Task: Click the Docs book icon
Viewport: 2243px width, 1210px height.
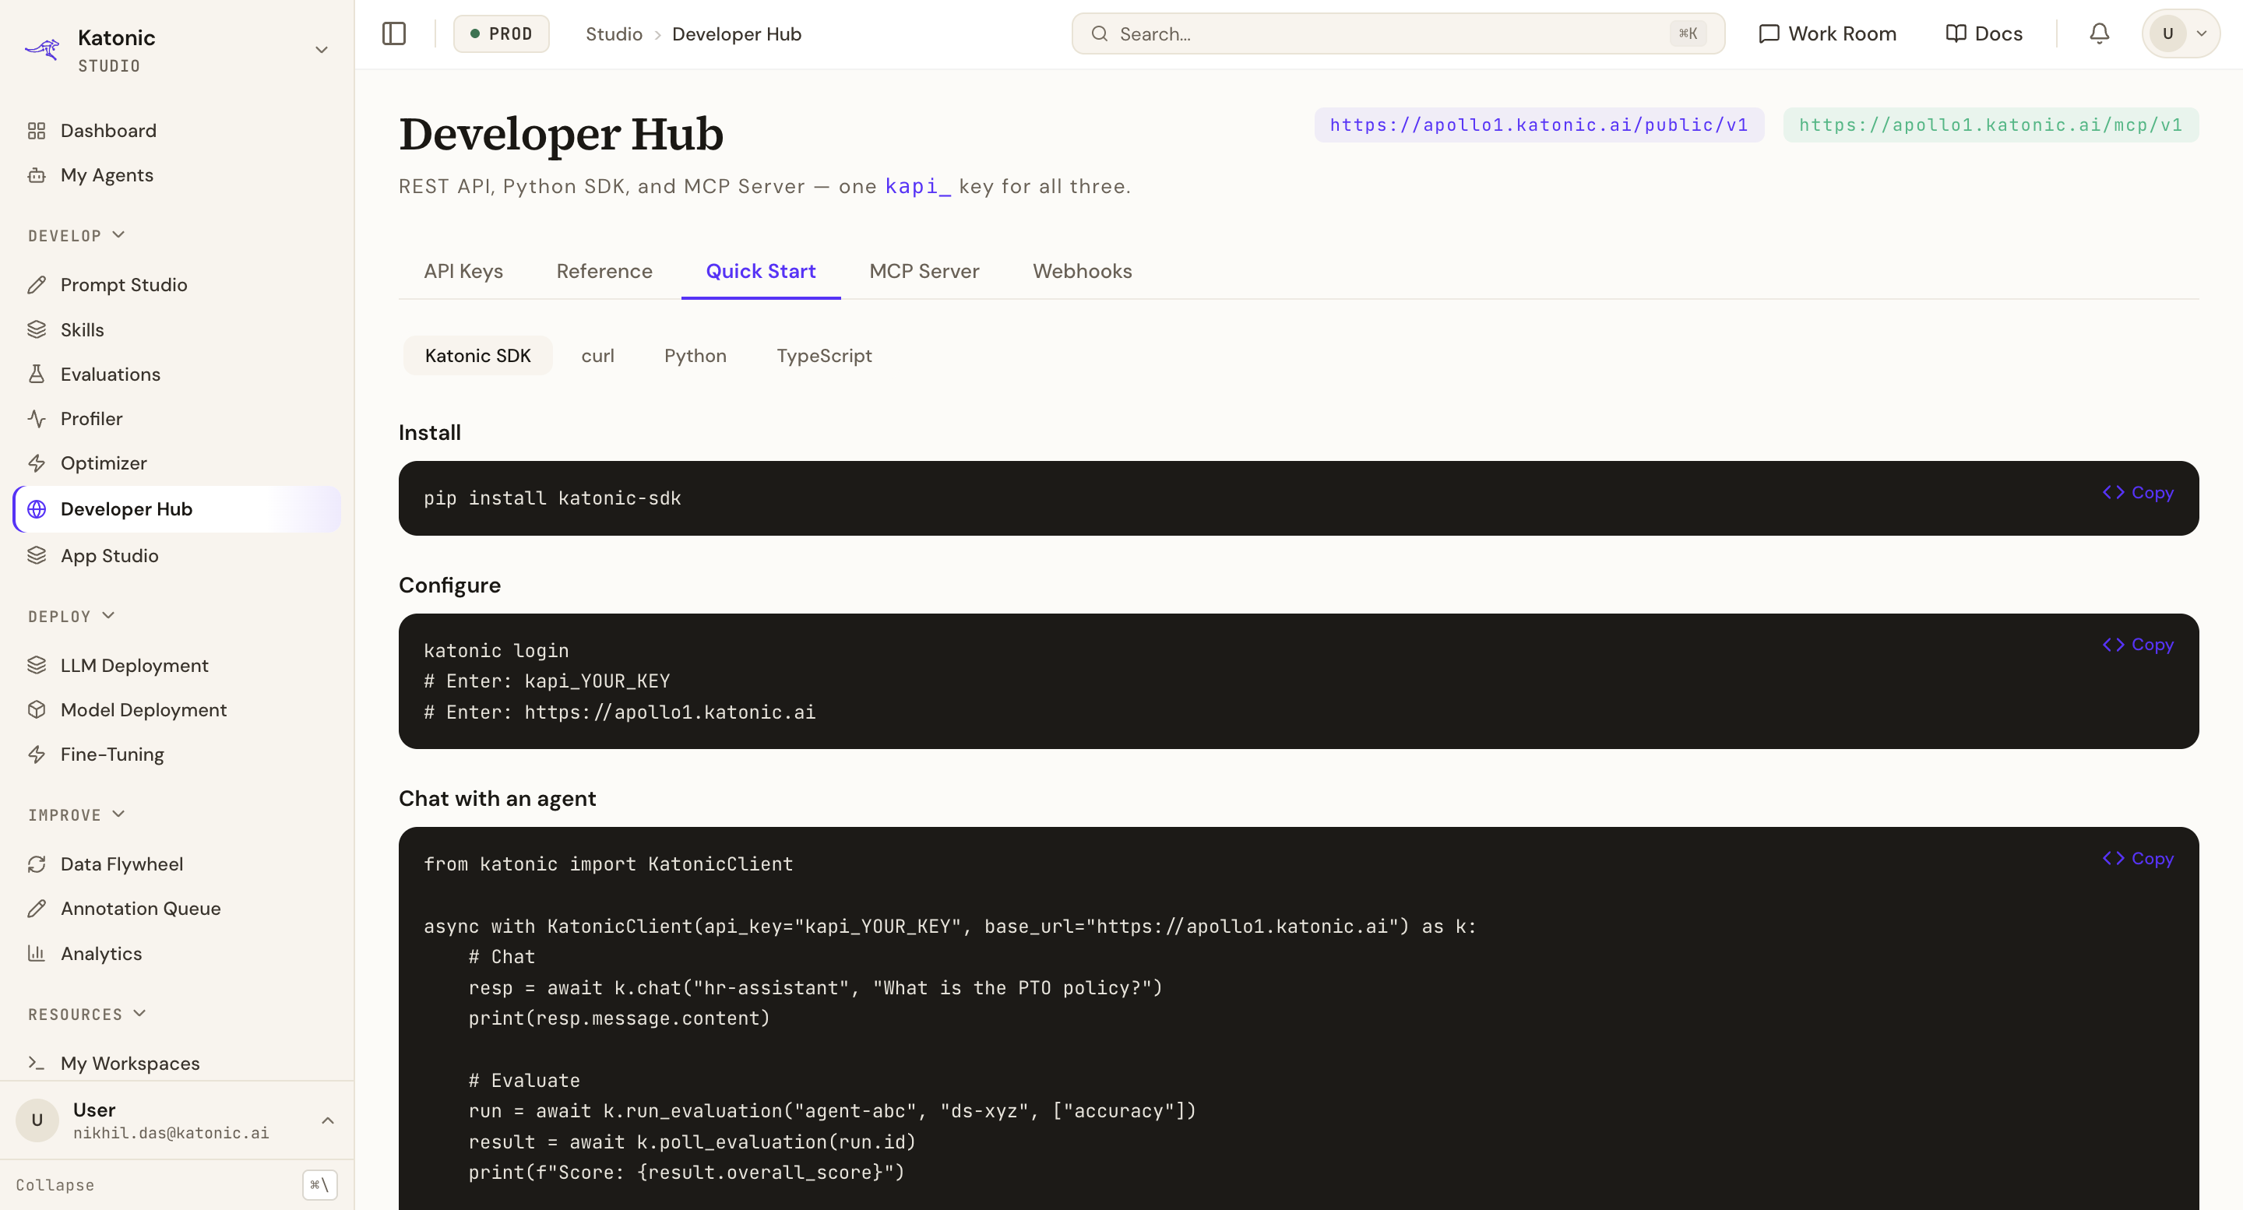Action: coord(1956,34)
